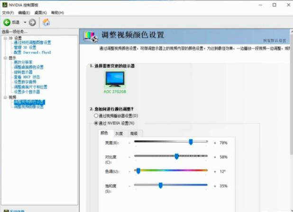Collapse the 显示 tree node

pos(5,58)
